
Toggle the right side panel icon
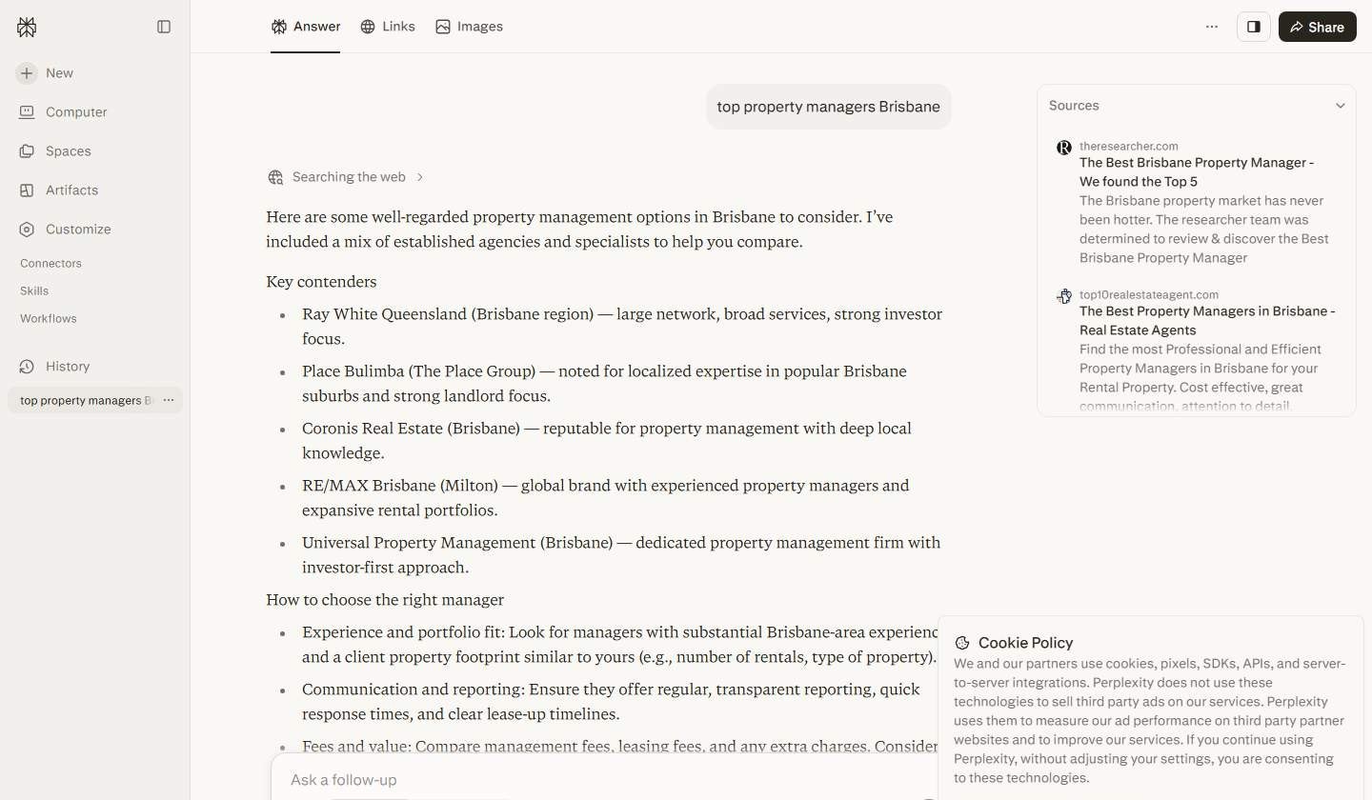tap(1254, 27)
